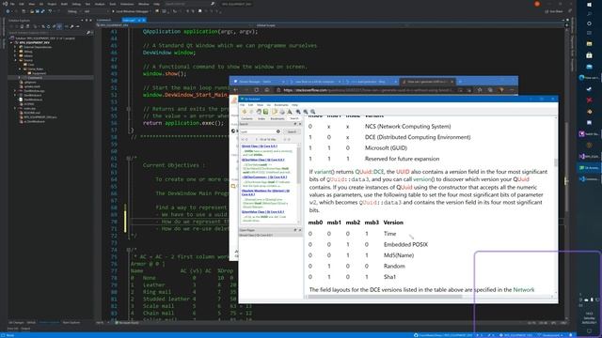Focus the browser address bar
This screenshot has height=338, width=602.
(369, 90)
